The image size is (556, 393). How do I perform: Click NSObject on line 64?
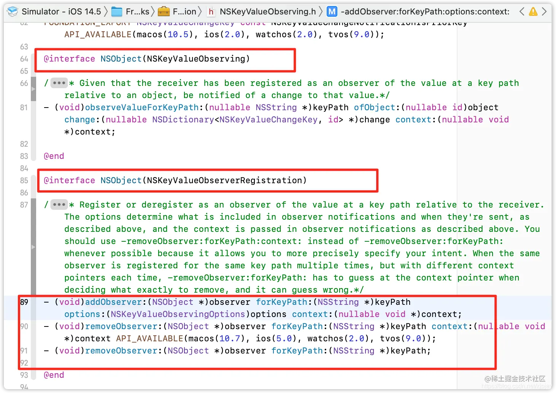121,59
